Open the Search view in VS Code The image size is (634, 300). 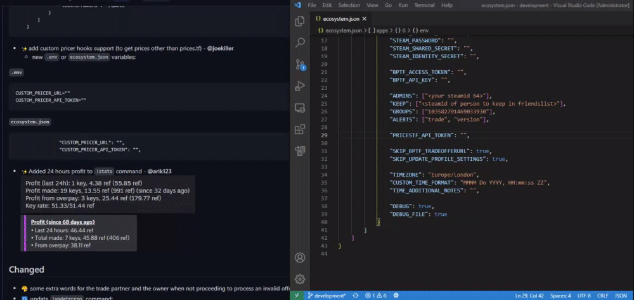tap(300, 42)
